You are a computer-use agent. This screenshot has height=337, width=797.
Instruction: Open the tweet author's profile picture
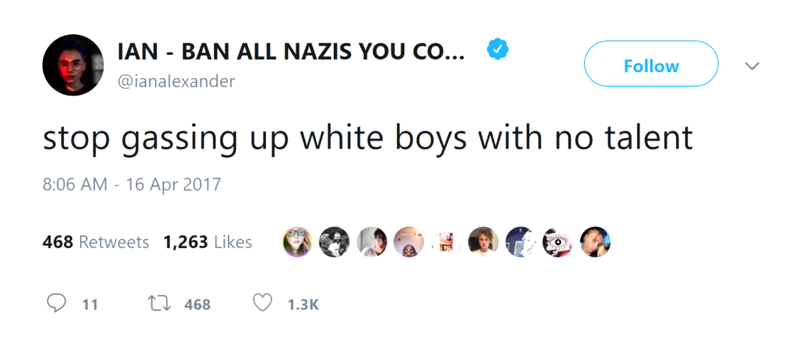[73, 64]
